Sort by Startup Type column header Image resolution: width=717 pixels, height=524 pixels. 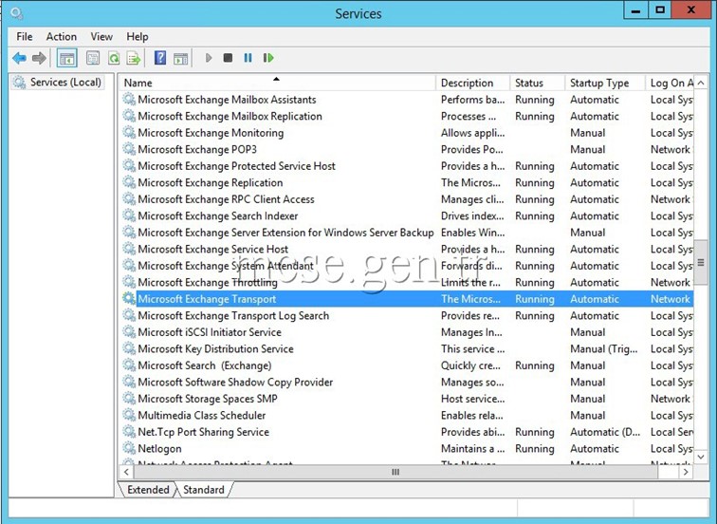click(x=605, y=83)
